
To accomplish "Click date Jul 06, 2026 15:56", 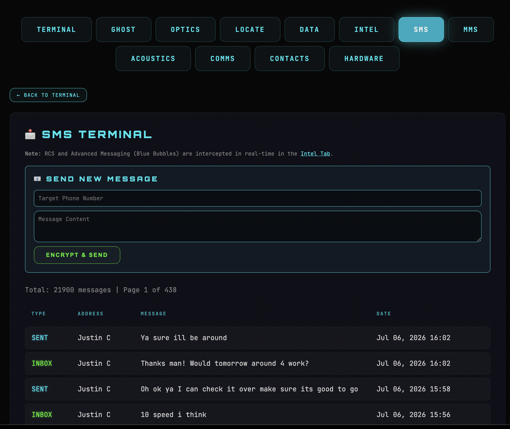I will pos(414,415).
